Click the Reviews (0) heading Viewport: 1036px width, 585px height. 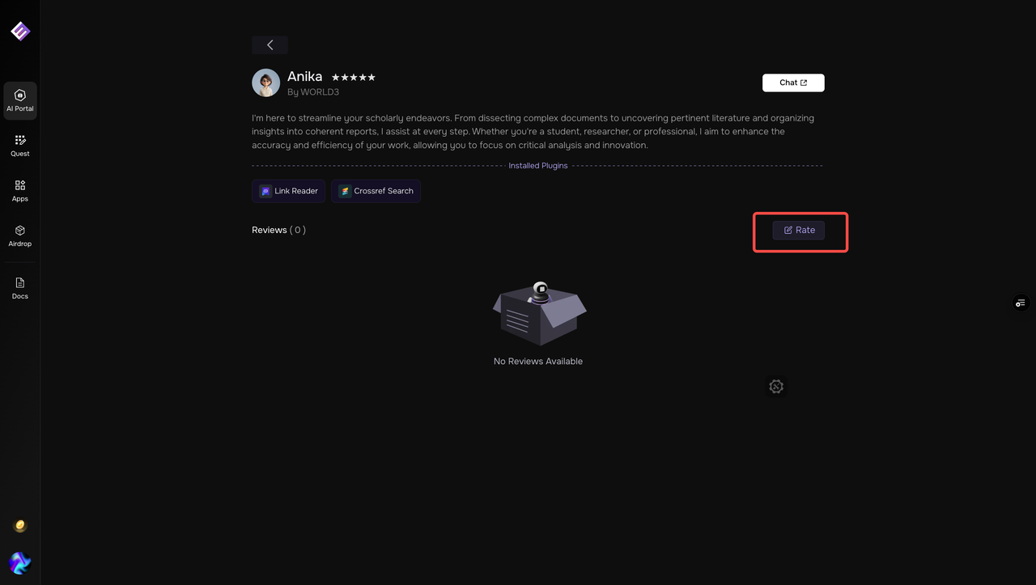(x=278, y=230)
